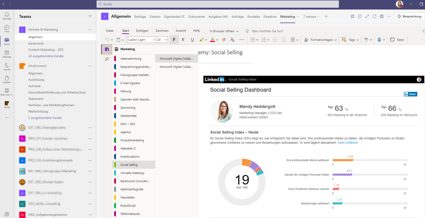
Task: Start a Besprechung meeting
Action: [x=409, y=16]
